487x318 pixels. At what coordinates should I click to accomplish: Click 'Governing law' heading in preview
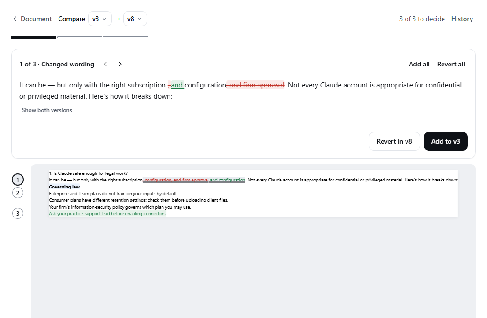pos(64,187)
